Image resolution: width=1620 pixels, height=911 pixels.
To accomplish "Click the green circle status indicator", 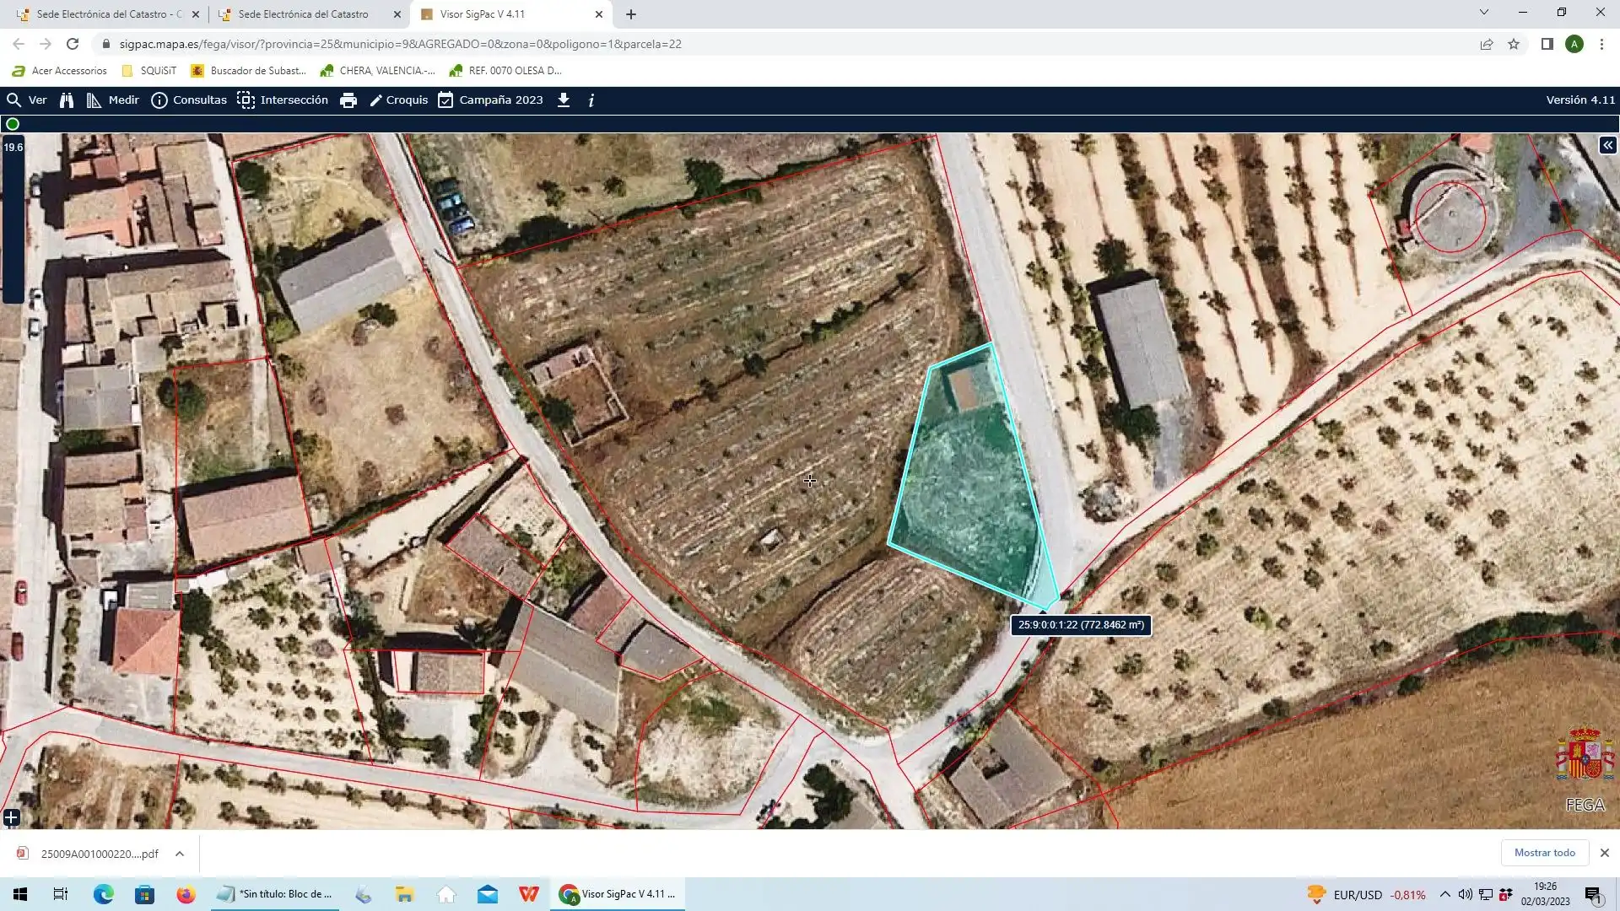I will (x=13, y=124).
